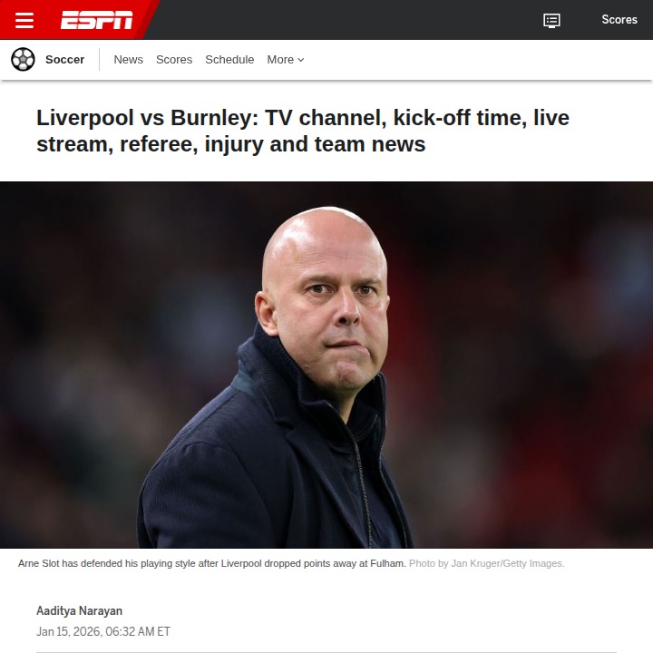Viewport: 653px width, 653px height.
Task: Go to the News tab
Action: [128, 60]
